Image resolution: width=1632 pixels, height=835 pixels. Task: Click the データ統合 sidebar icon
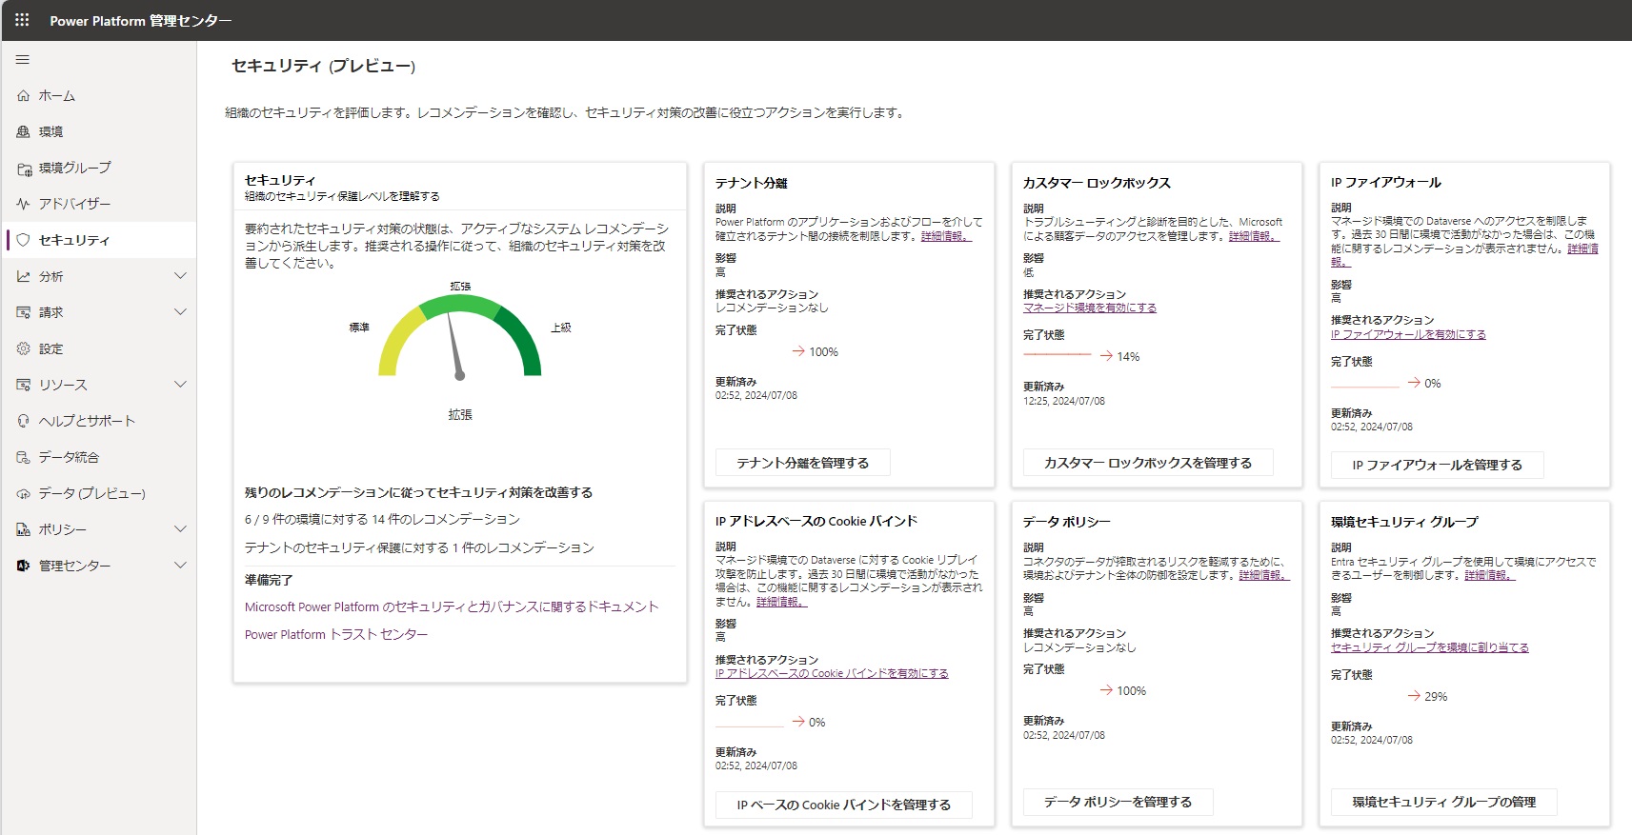24,457
